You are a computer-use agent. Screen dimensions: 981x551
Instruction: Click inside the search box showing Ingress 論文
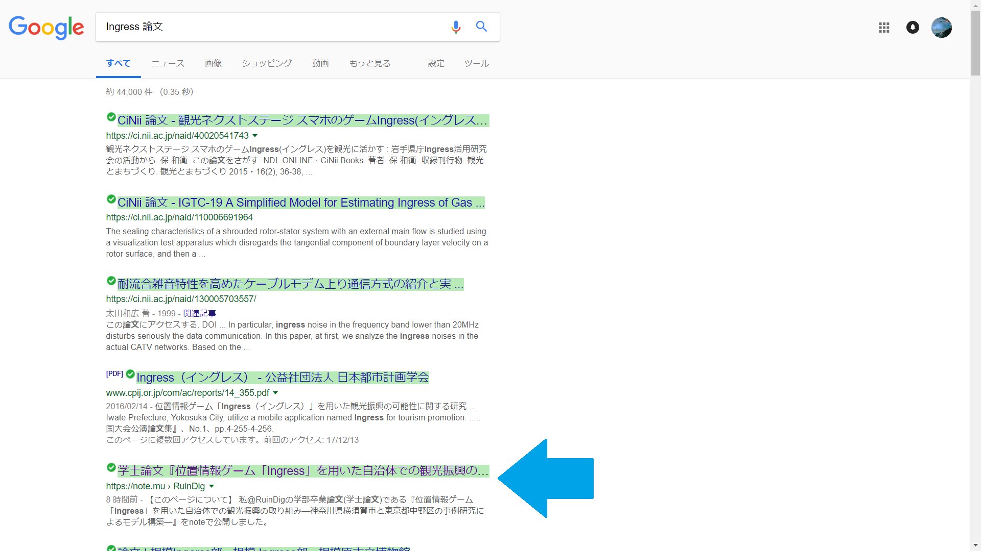(255, 27)
